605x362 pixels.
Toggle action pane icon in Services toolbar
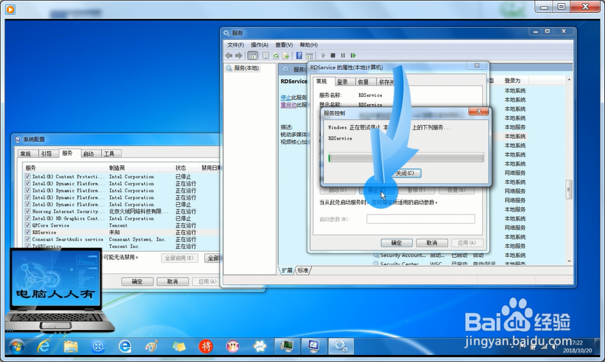309,56
